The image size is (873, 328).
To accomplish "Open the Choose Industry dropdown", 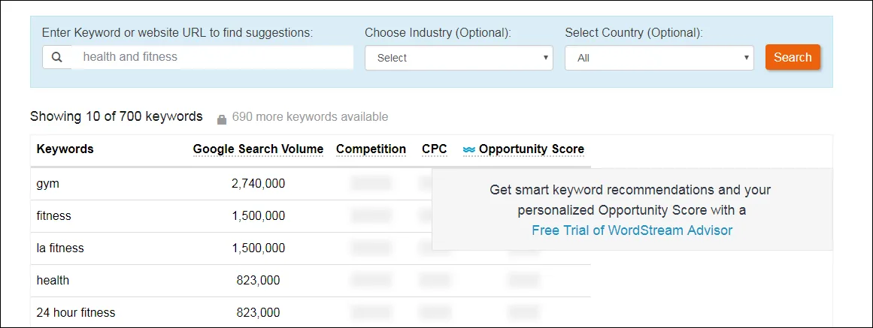I will click(x=459, y=58).
